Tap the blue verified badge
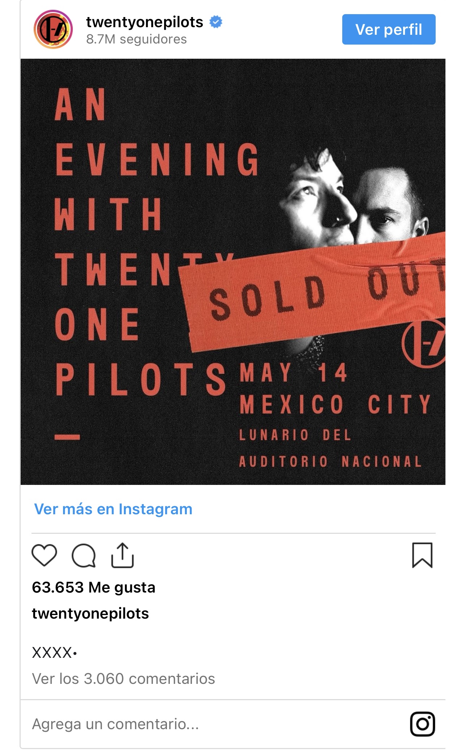Image resolution: width=465 pixels, height=752 pixels. click(x=216, y=22)
